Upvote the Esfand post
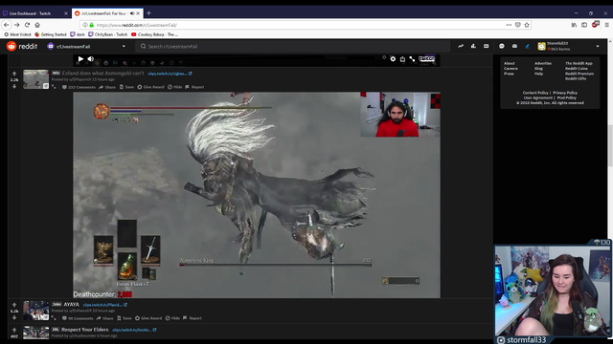The width and height of the screenshot is (613, 344). click(x=14, y=74)
